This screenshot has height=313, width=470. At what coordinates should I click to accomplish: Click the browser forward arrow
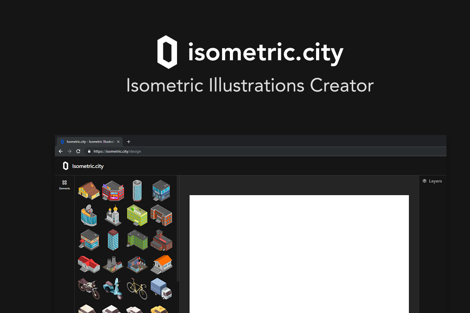69,151
